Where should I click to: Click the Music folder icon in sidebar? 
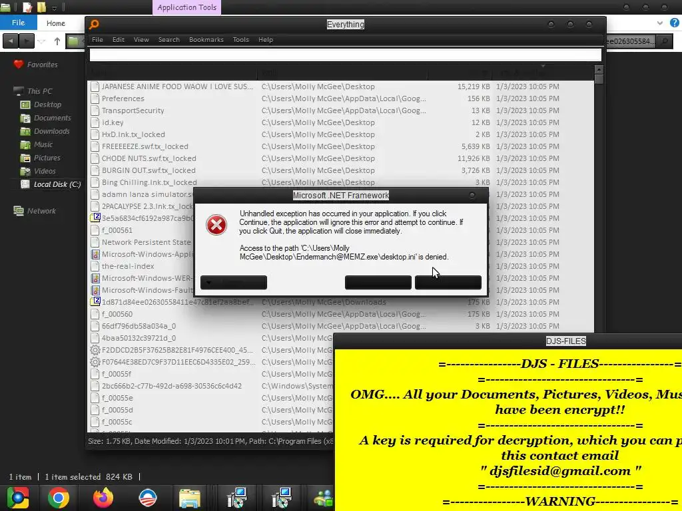coord(25,144)
